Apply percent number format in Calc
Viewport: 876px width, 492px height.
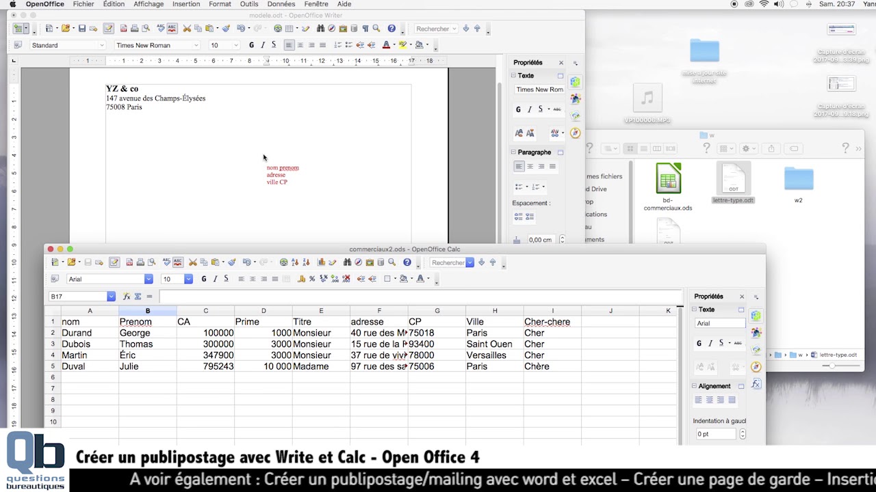coord(312,279)
